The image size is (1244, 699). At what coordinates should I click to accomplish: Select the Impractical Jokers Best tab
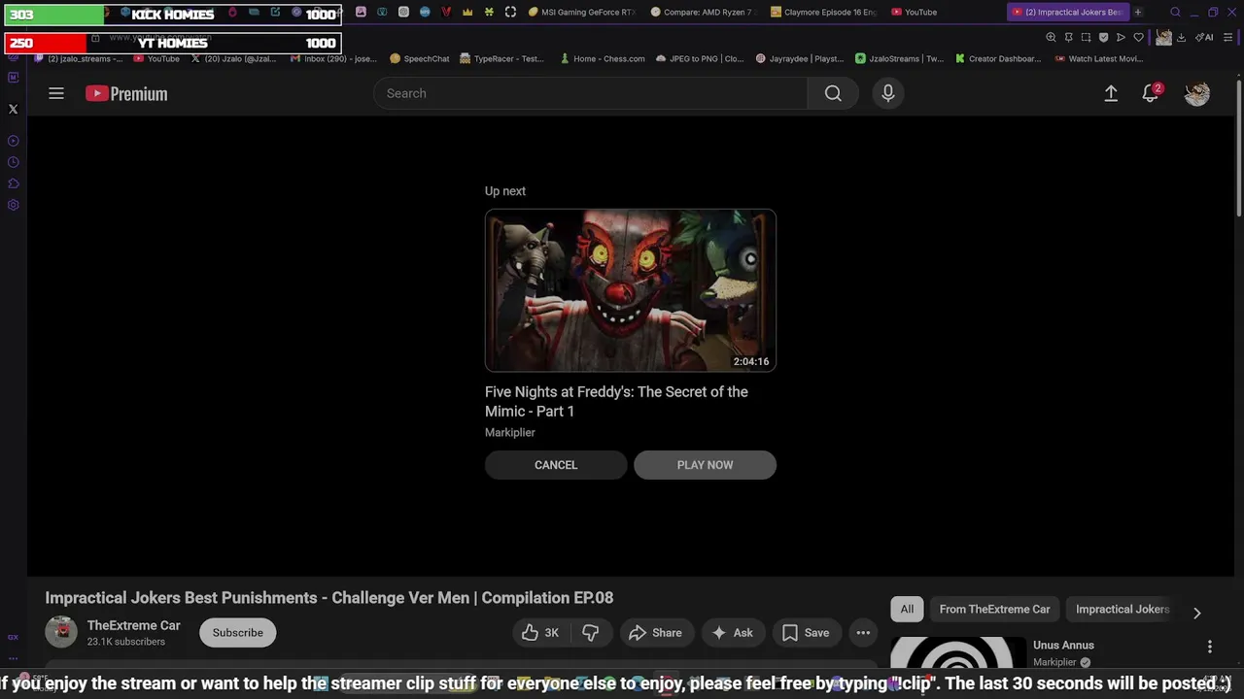pyautogui.click(x=1067, y=12)
